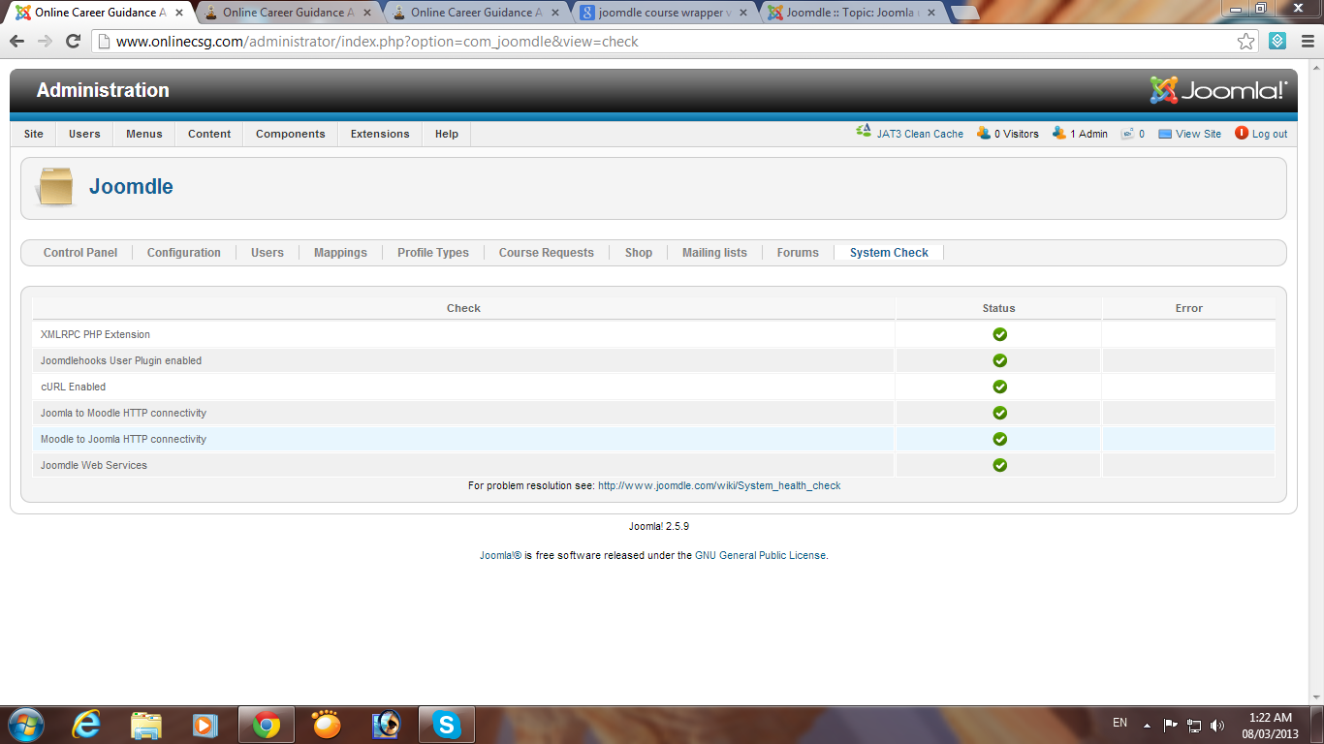
Task: Click the network icon in the system tray
Action: (x=1194, y=725)
